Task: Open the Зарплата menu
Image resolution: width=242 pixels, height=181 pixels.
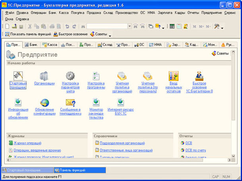Action: coord(165,13)
